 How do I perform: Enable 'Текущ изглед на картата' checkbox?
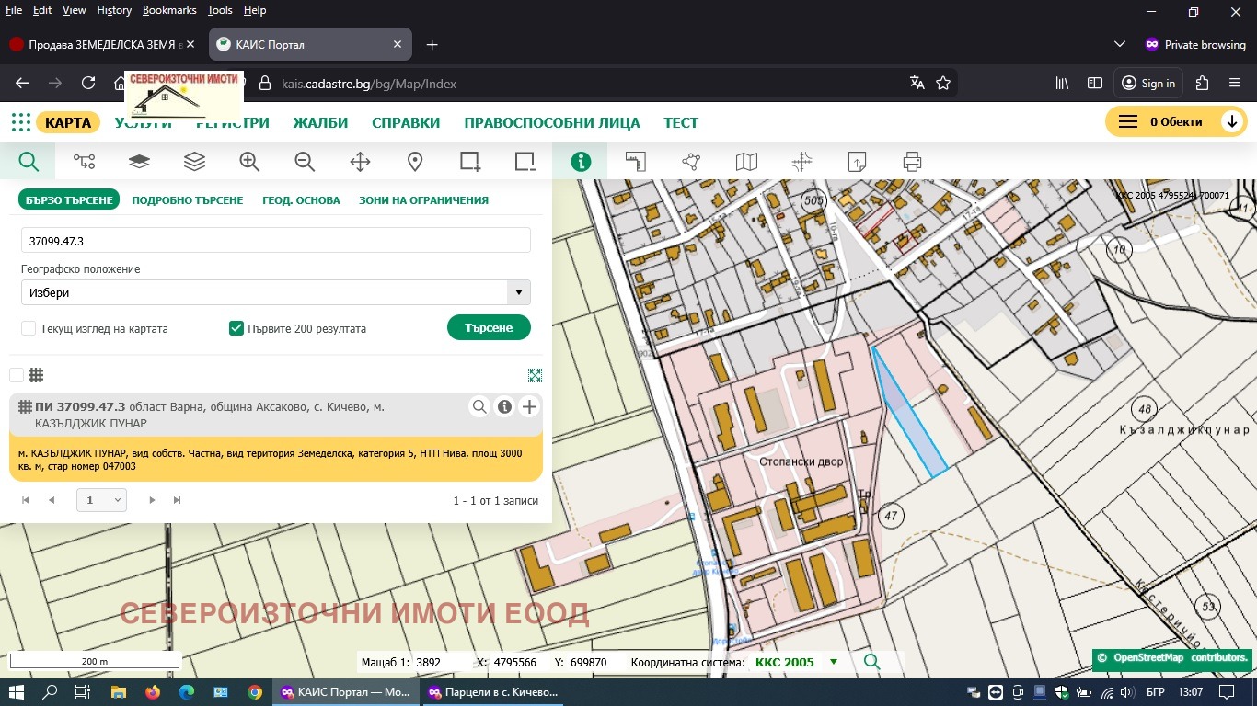(x=29, y=328)
